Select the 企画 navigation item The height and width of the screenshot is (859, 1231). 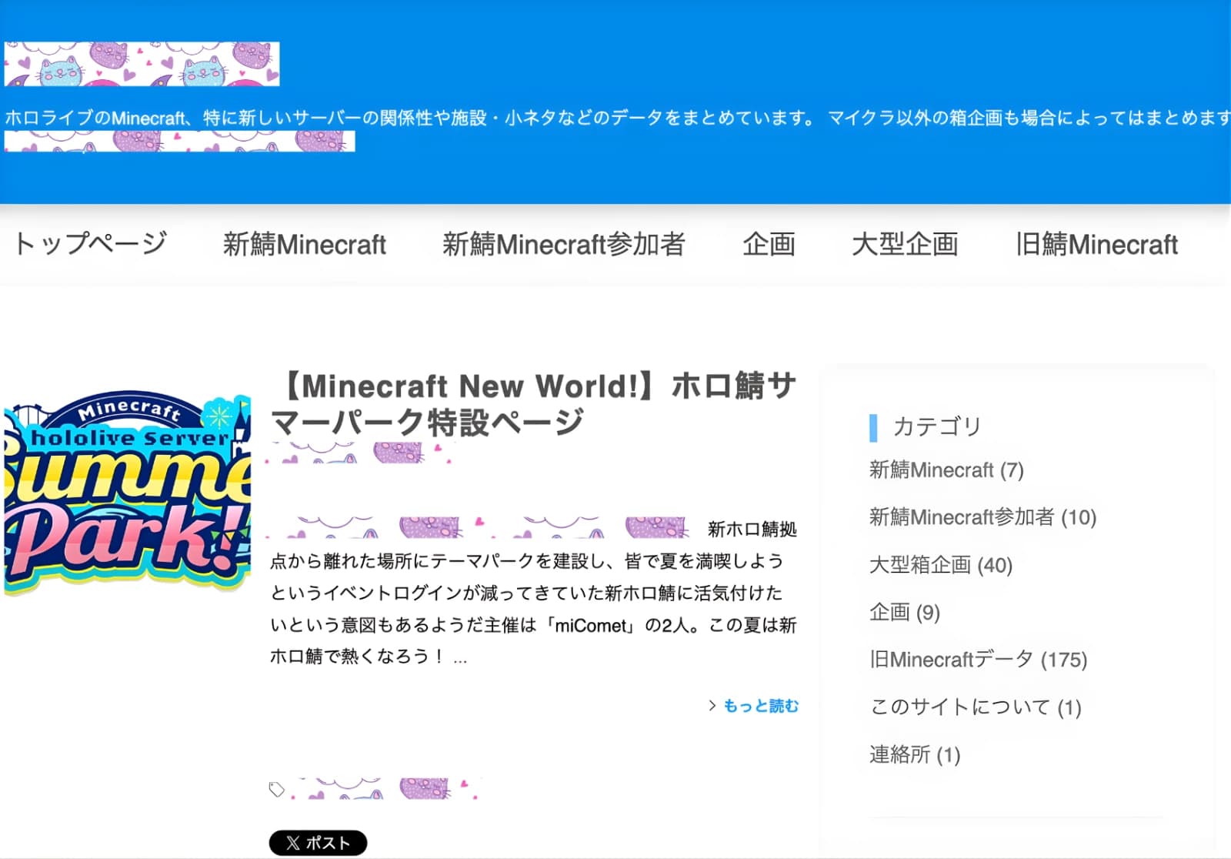coord(769,244)
